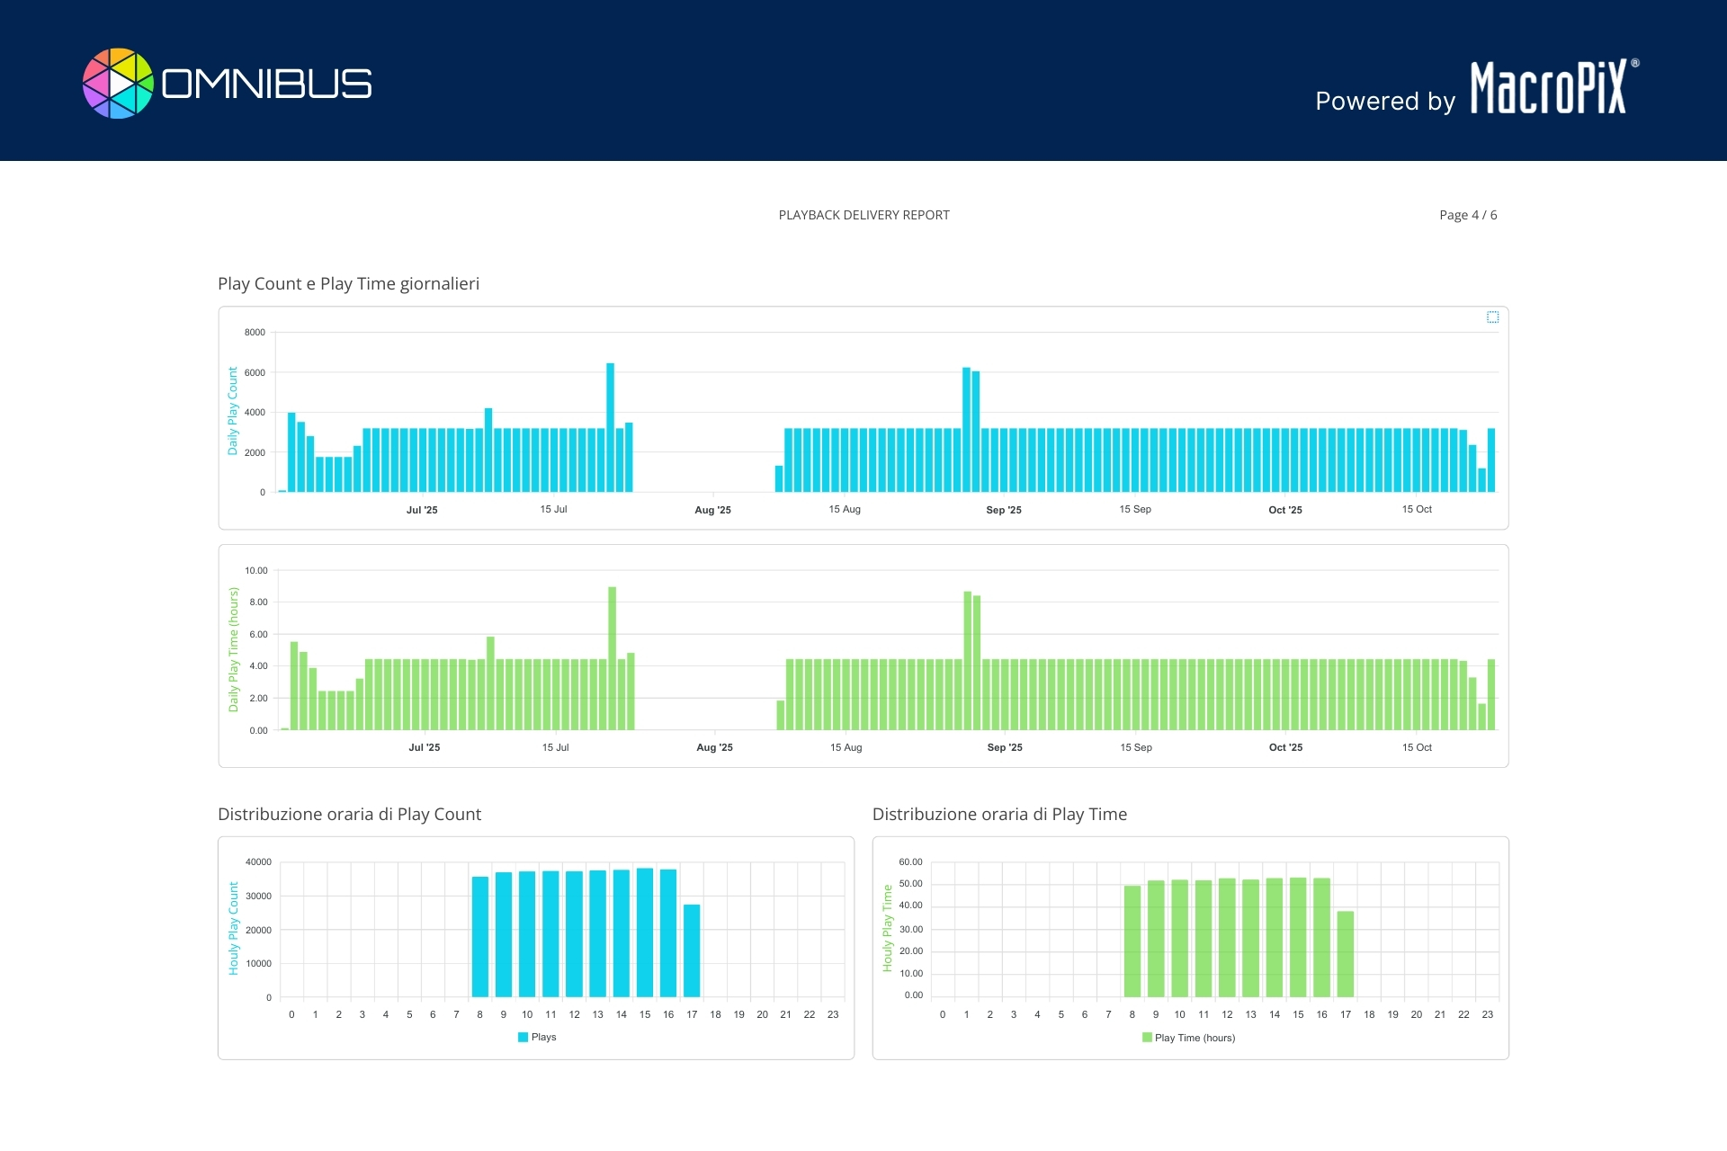Click the Play Count e Play Time giornalieri heading

pos(348,283)
